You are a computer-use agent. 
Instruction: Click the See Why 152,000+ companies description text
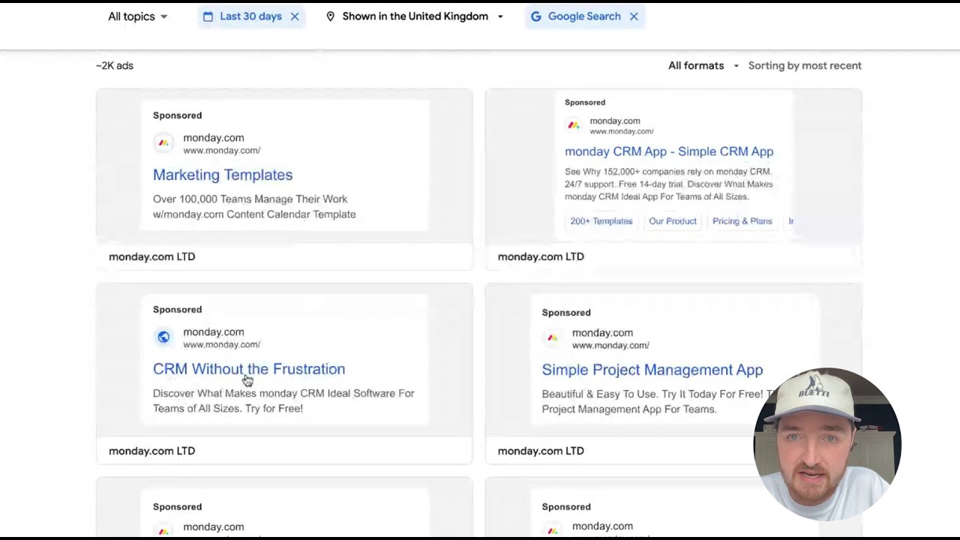click(669, 184)
